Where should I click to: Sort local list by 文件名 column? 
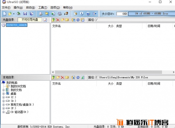point(74,83)
